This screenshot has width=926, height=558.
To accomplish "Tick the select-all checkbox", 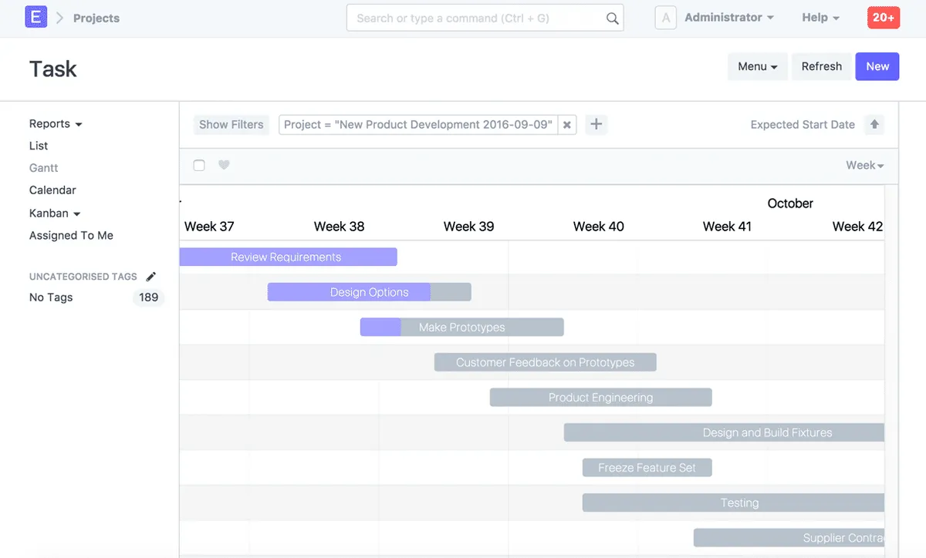I will [199, 165].
